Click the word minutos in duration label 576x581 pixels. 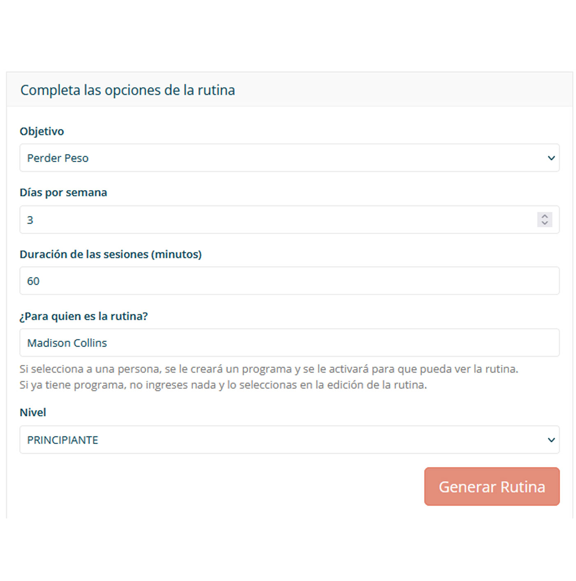tap(176, 254)
